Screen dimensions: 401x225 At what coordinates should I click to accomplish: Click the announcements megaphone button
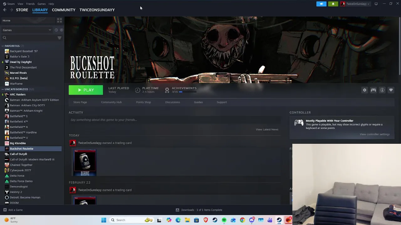point(321,4)
